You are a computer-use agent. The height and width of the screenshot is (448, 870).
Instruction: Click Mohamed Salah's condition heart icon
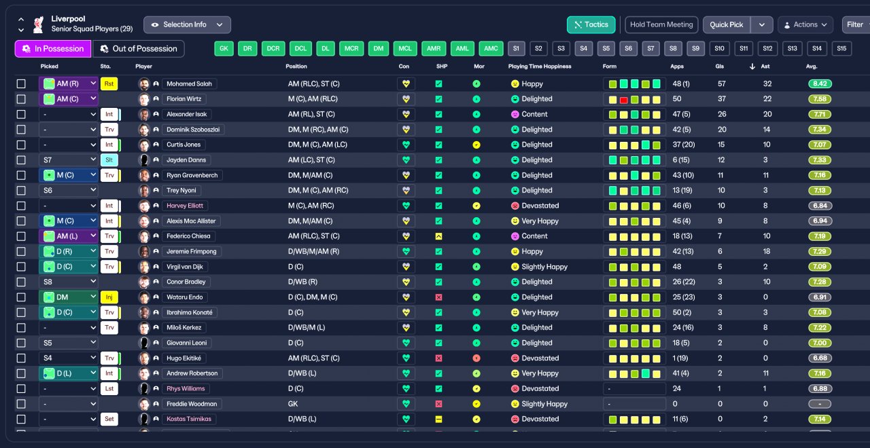click(406, 84)
